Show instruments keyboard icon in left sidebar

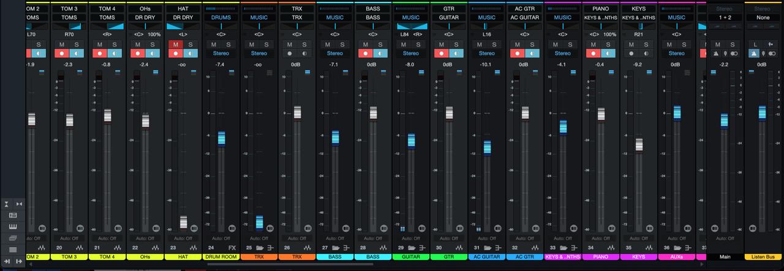13,226
